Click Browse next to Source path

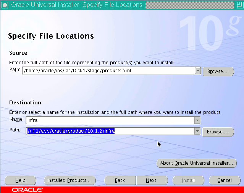tap(218, 71)
